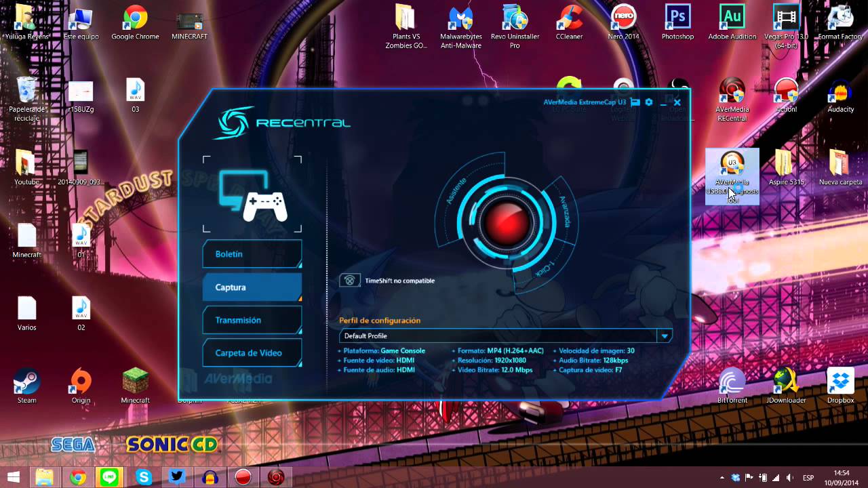868x488 pixels.
Task: Open Carpeta de Video
Action: point(252,353)
